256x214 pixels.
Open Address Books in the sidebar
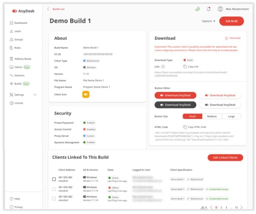pos(22,59)
